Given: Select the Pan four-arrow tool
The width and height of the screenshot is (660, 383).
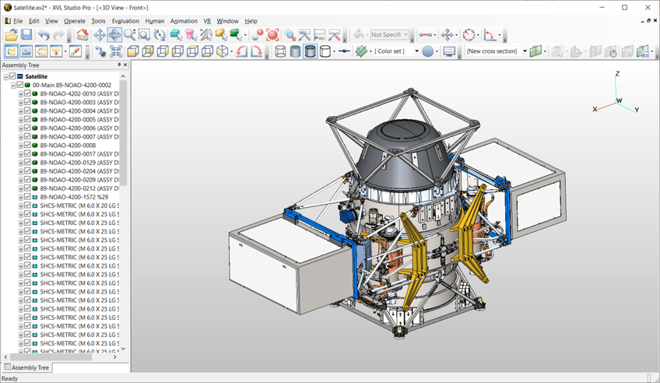Looking at the screenshot, I should click(100, 35).
